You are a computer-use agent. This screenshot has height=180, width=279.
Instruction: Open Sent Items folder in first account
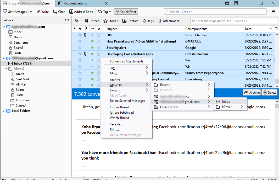point(18,43)
